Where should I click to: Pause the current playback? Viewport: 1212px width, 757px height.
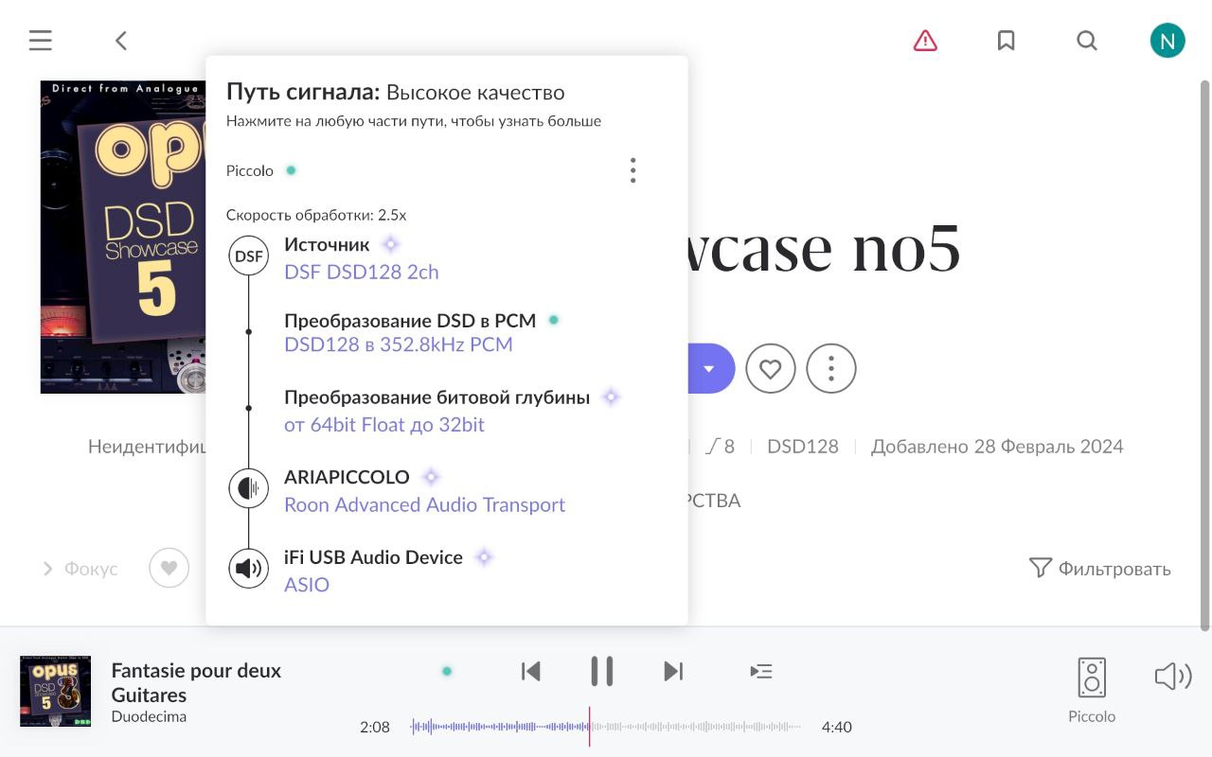[x=601, y=671]
